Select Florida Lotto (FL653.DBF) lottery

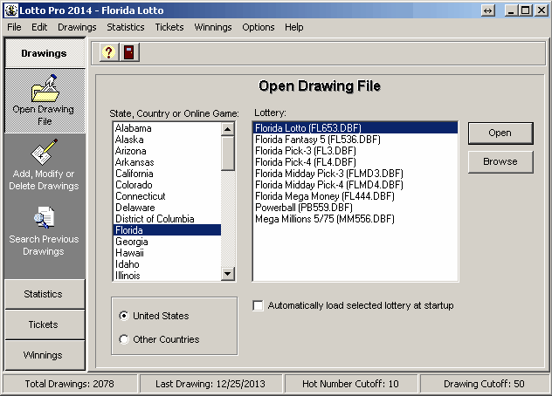(355, 128)
